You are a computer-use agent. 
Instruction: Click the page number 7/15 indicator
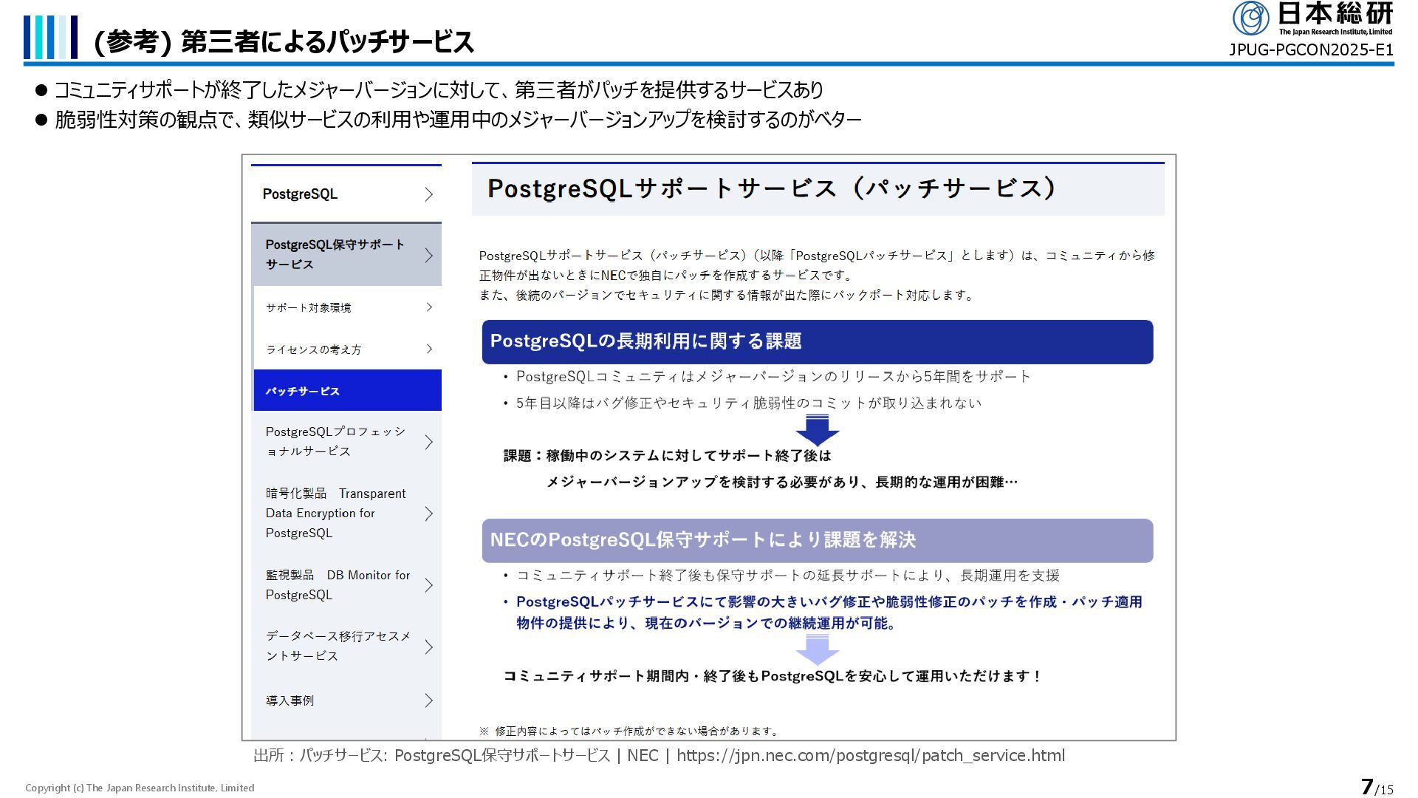coord(1377,787)
